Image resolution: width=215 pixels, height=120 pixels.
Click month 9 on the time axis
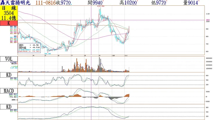pos(100,56)
